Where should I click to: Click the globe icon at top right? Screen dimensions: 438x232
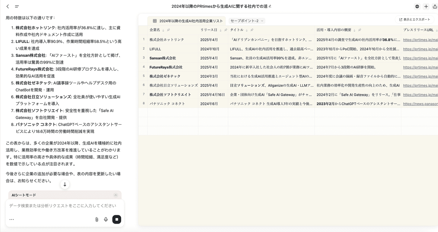point(417,7)
